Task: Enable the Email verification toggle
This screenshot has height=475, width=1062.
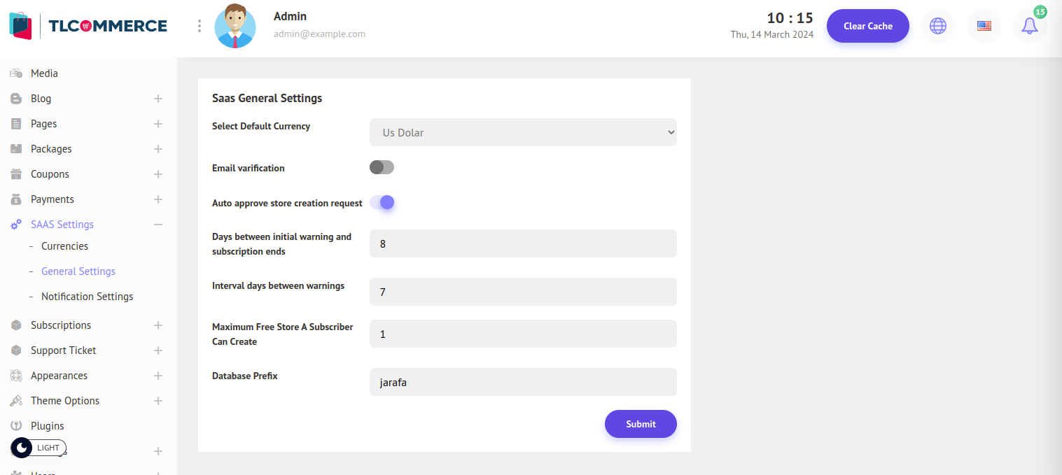Action: (x=382, y=168)
